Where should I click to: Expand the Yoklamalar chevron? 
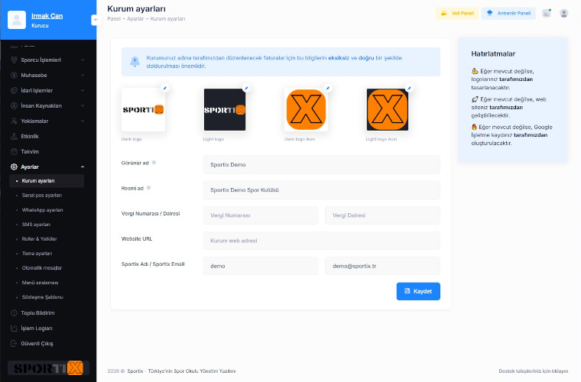[x=83, y=121]
